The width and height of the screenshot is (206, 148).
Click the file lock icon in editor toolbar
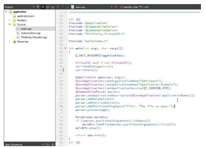coord(68,7)
